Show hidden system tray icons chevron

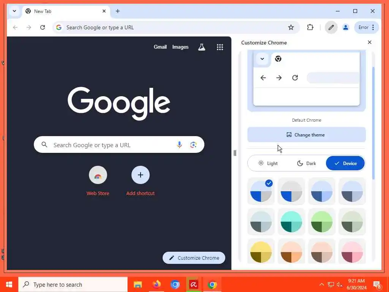point(322,285)
